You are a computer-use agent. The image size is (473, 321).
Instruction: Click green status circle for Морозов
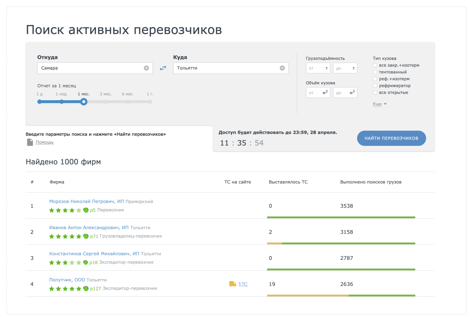point(86,210)
